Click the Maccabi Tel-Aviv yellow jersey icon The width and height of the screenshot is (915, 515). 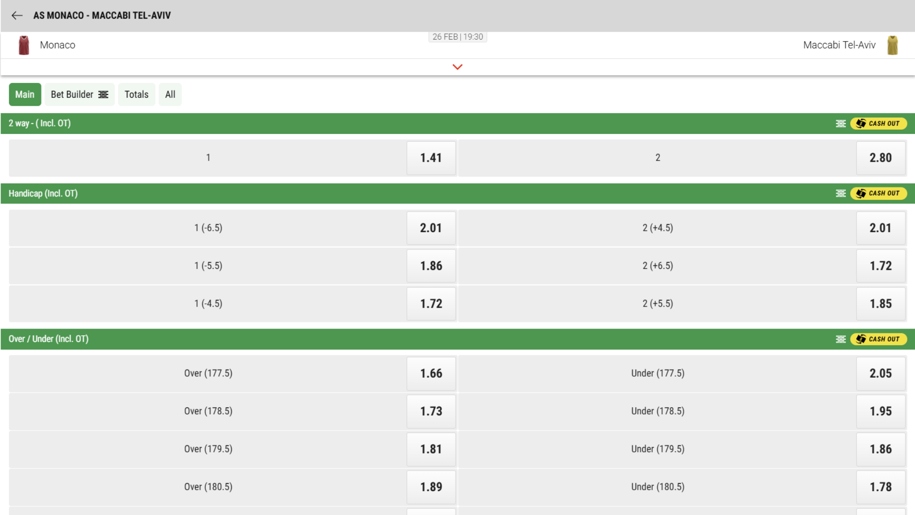coord(893,45)
